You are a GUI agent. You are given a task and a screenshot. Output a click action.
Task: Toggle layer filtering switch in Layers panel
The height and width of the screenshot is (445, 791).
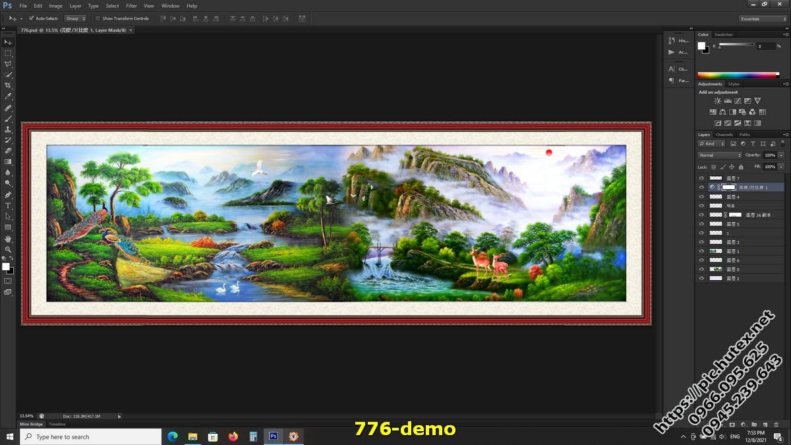click(x=783, y=143)
